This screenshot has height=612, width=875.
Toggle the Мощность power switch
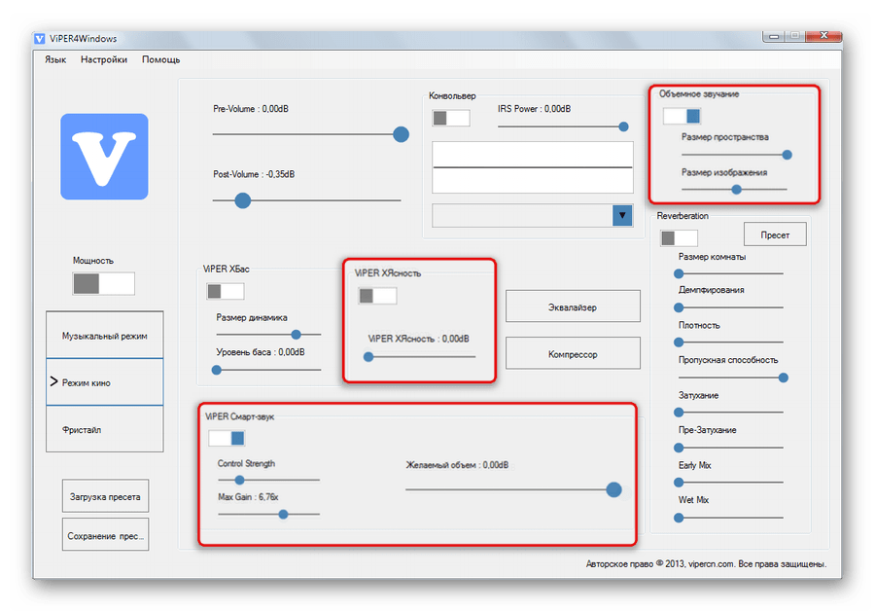pos(104,283)
